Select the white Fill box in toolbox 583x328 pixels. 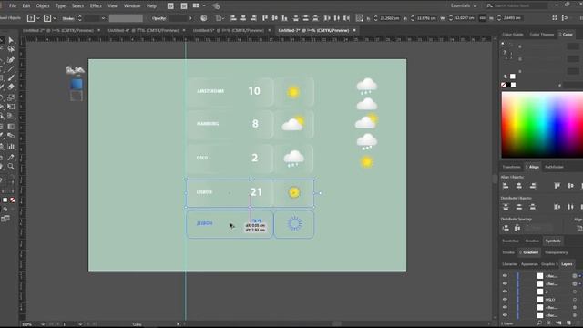click(x=5, y=200)
